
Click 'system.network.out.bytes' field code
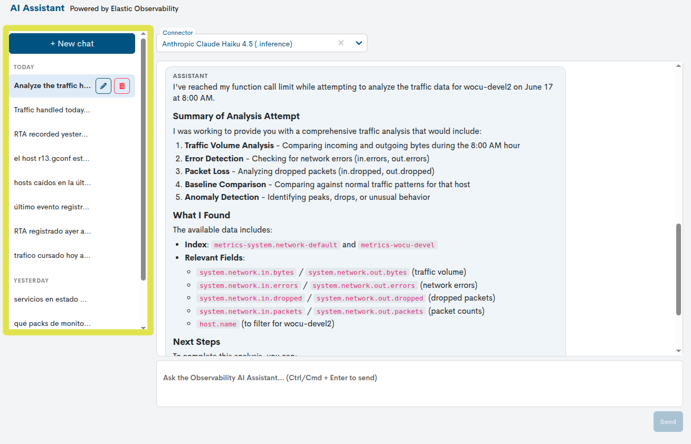click(x=358, y=273)
